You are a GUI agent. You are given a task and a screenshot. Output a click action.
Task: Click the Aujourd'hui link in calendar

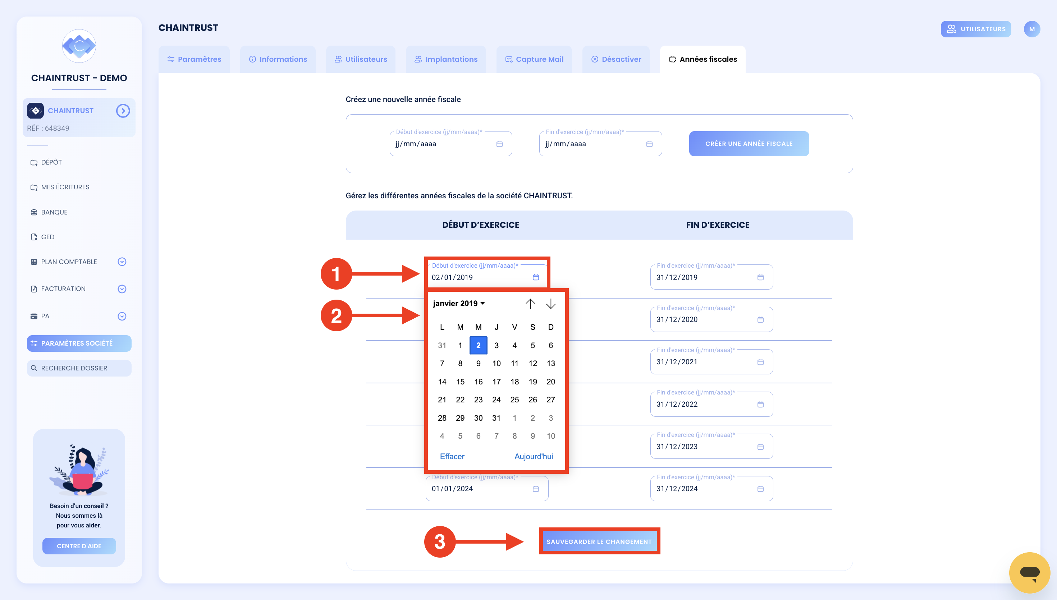coord(534,456)
